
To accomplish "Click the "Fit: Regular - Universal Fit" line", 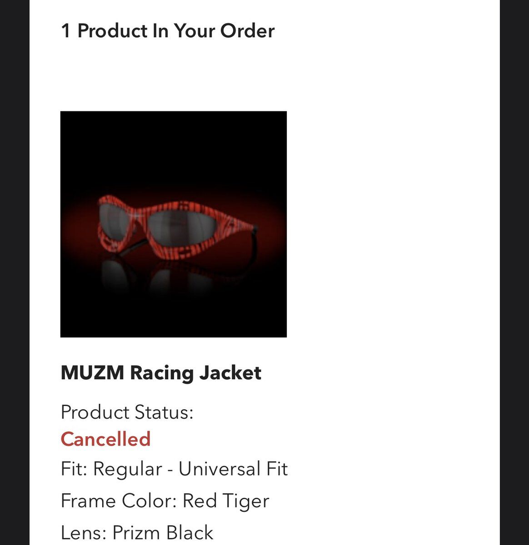I will [x=174, y=469].
